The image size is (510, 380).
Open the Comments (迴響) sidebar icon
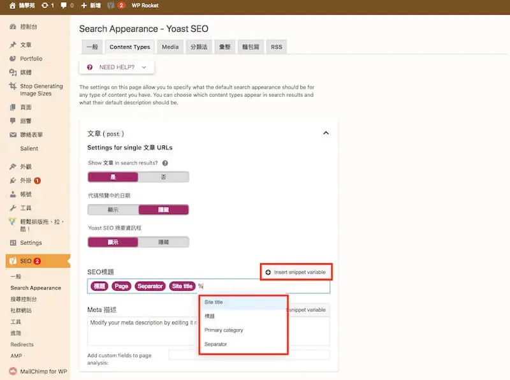click(13, 121)
